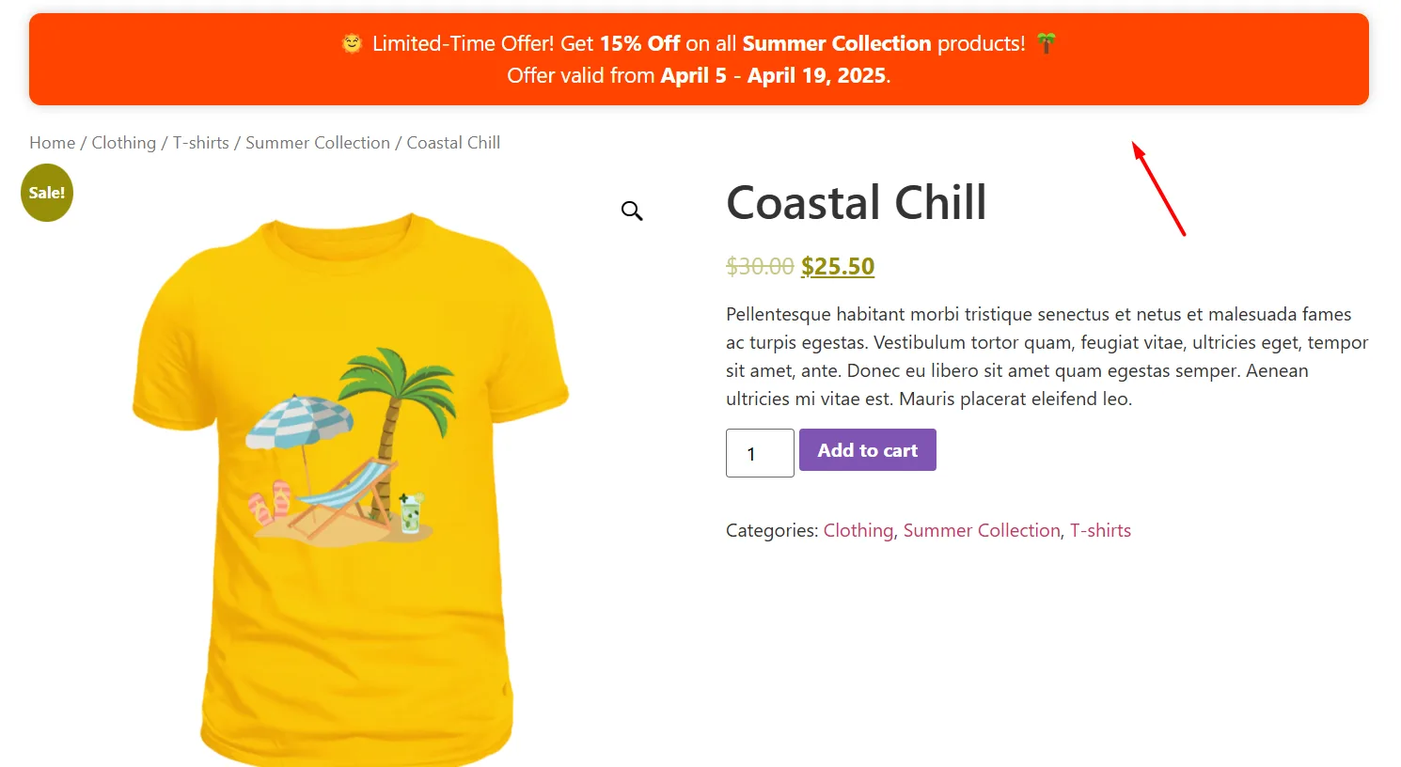
Task: Open Clothing in the breadcrumb trail
Action: tap(123, 143)
